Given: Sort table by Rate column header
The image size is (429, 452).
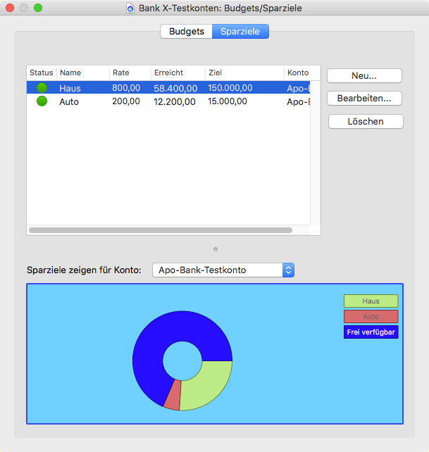Looking at the screenshot, I should click(x=130, y=73).
